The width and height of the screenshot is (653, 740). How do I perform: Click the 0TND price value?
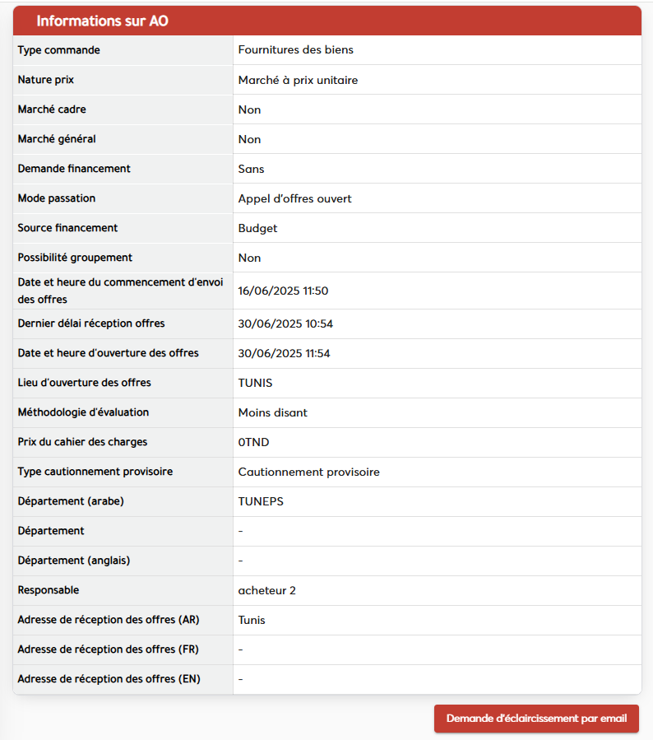[x=253, y=442]
